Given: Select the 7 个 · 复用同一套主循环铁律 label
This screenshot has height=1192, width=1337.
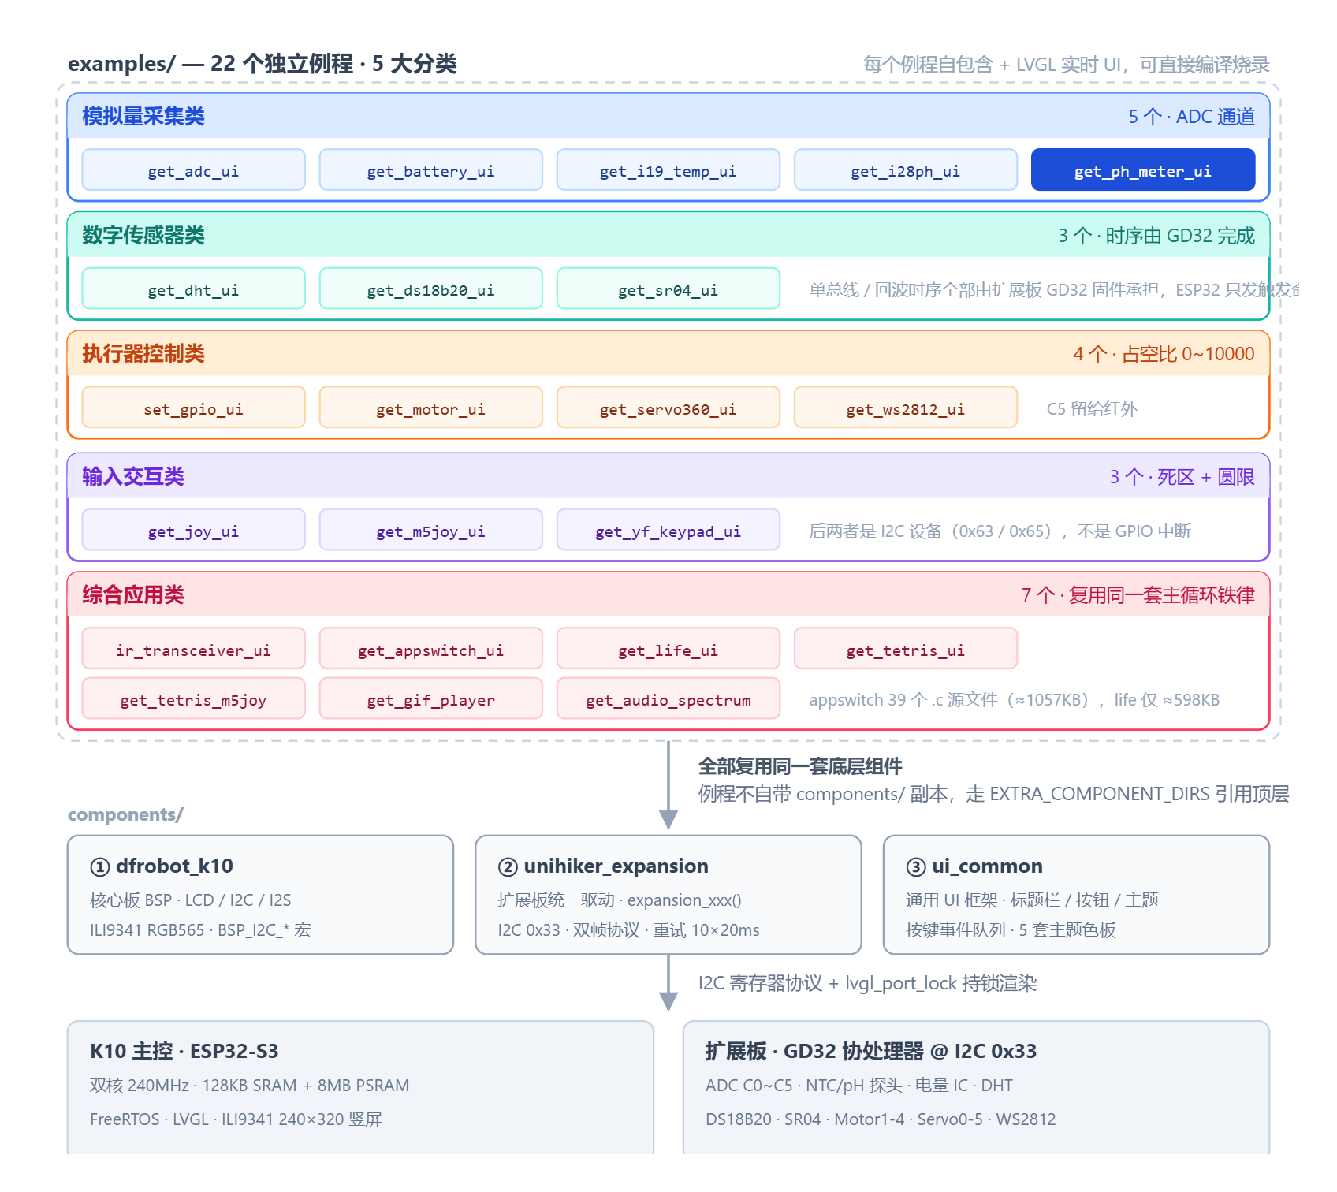Looking at the screenshot, I should 1138,595.
